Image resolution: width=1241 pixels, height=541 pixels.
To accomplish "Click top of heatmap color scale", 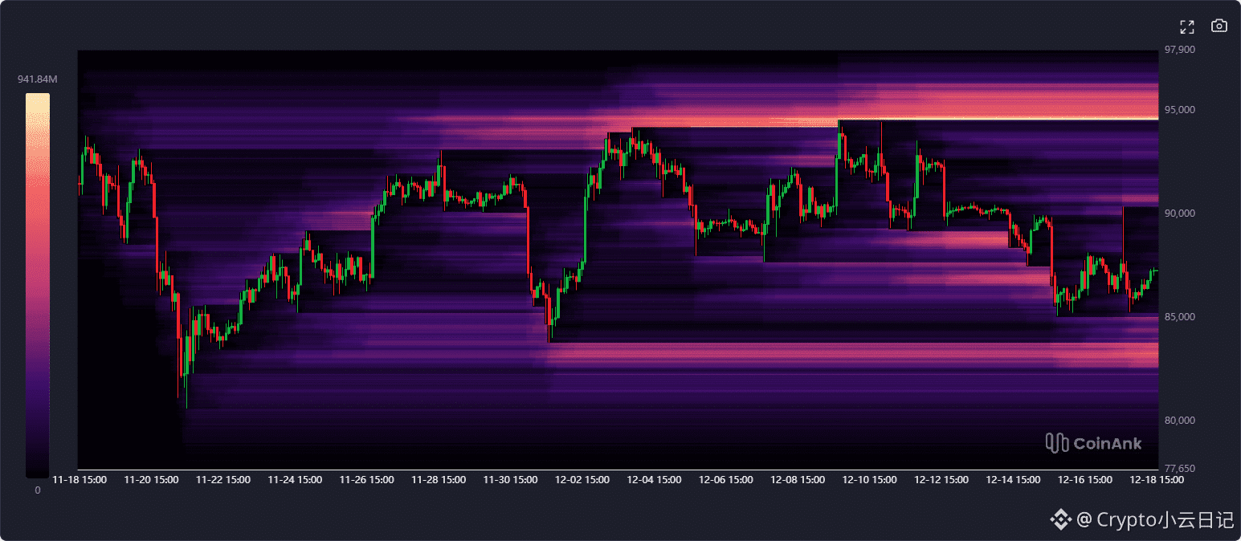I will pyautogui.click(x=37, y=96).
